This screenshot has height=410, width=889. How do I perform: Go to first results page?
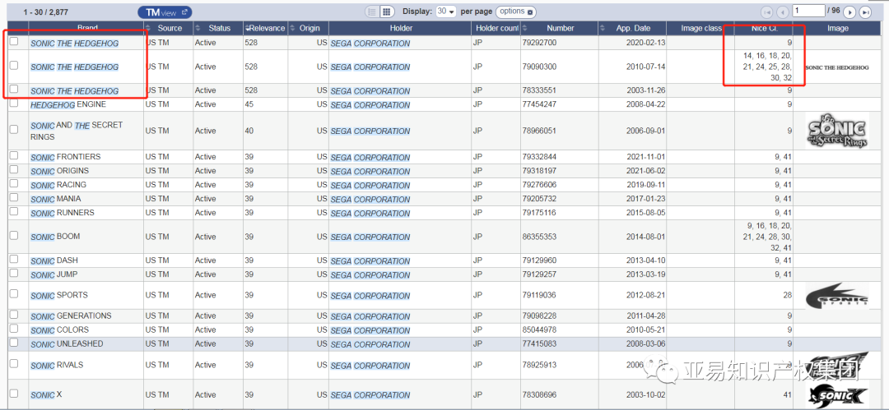click(767, 12)
